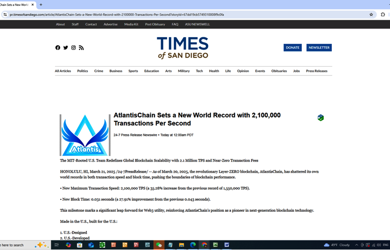Open the Press Releases section
This screenshot has height=250, width=390.
point(316,71)
